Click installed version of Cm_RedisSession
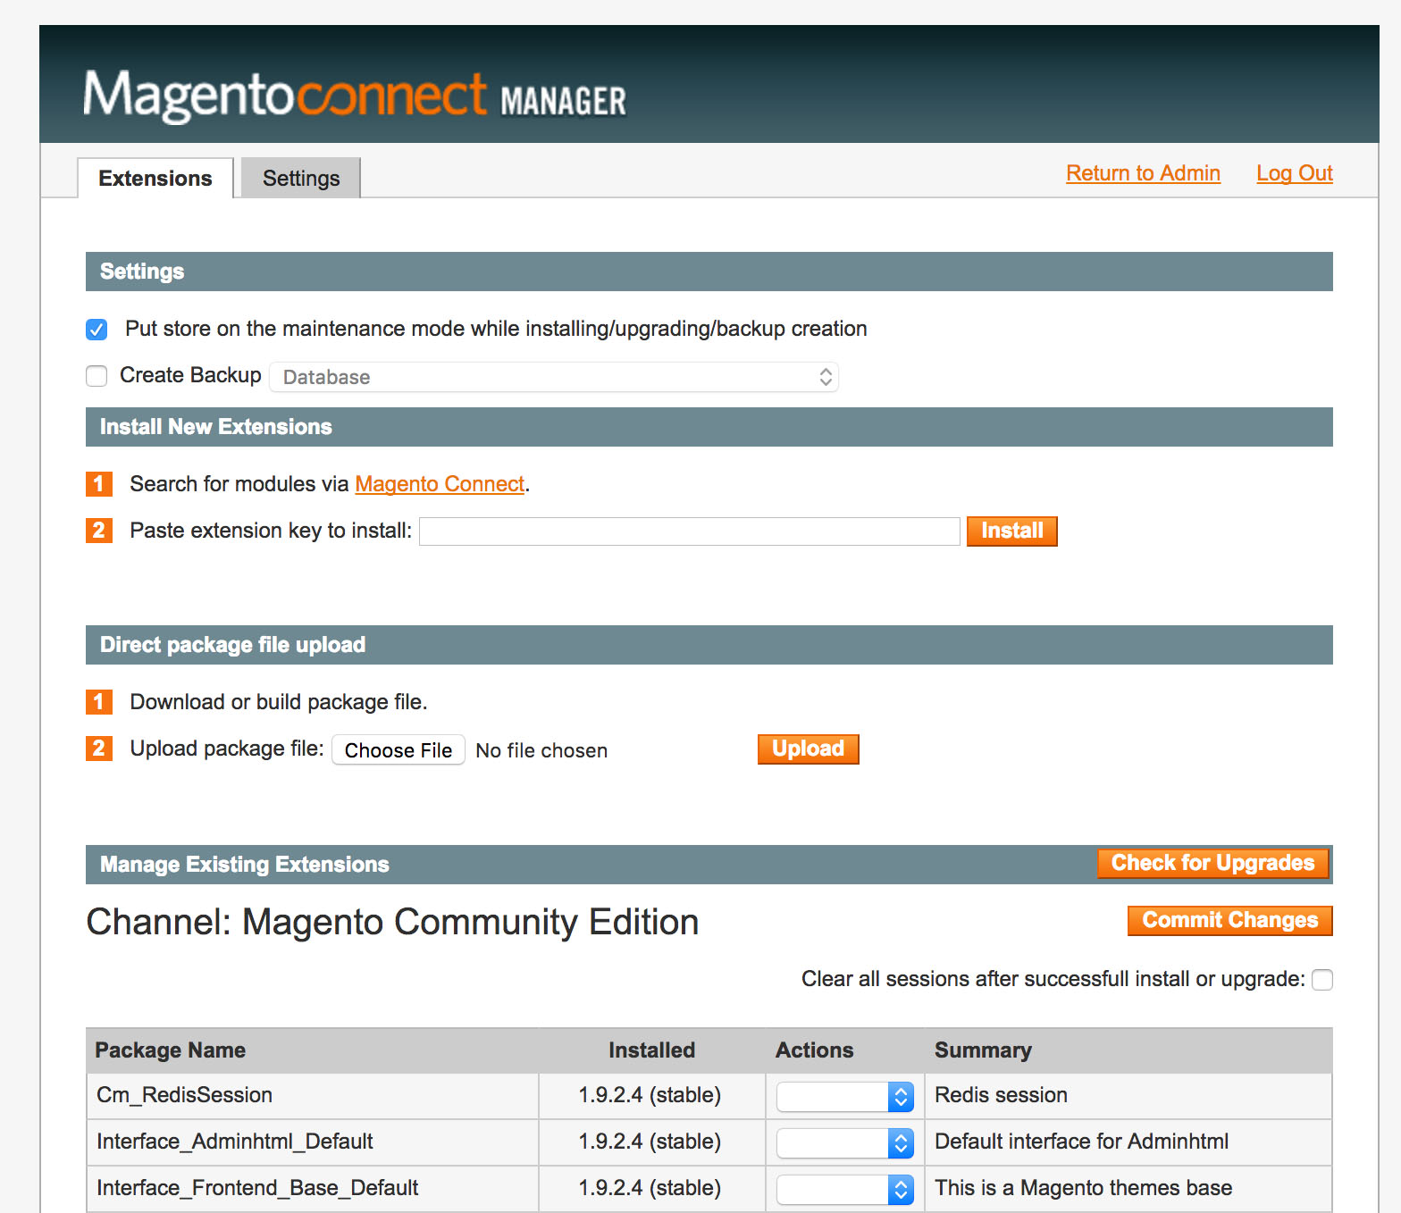 [x=650, y=1095]
